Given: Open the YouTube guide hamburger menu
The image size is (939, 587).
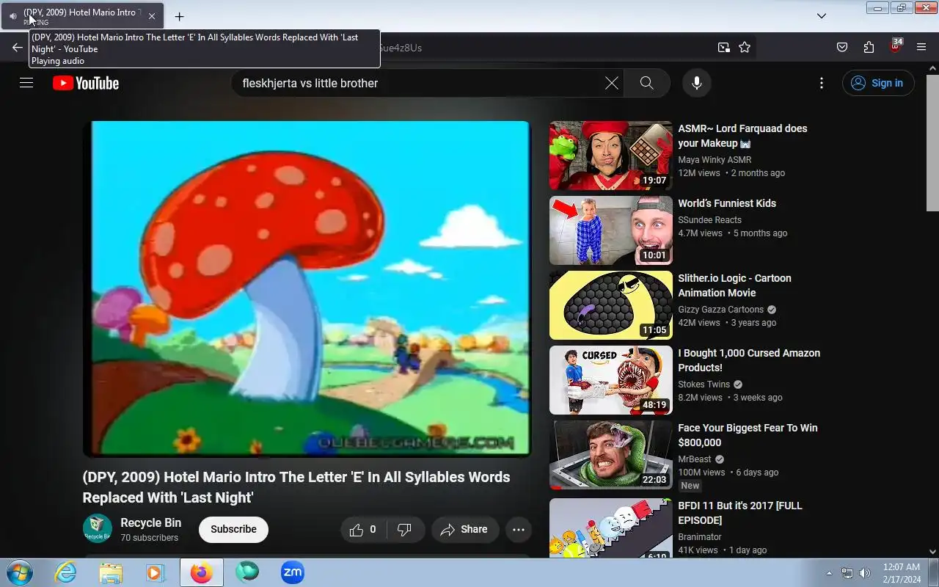Looking at the screenshot, I should (x=26, y=83).
